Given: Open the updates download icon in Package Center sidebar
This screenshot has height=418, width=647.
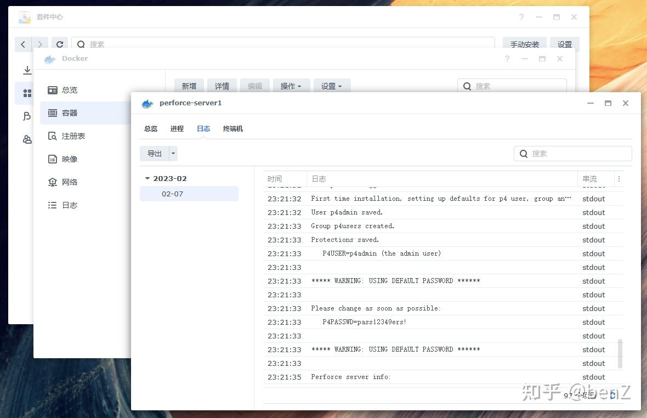Looking at the screenshot, I should pos(27,70).
